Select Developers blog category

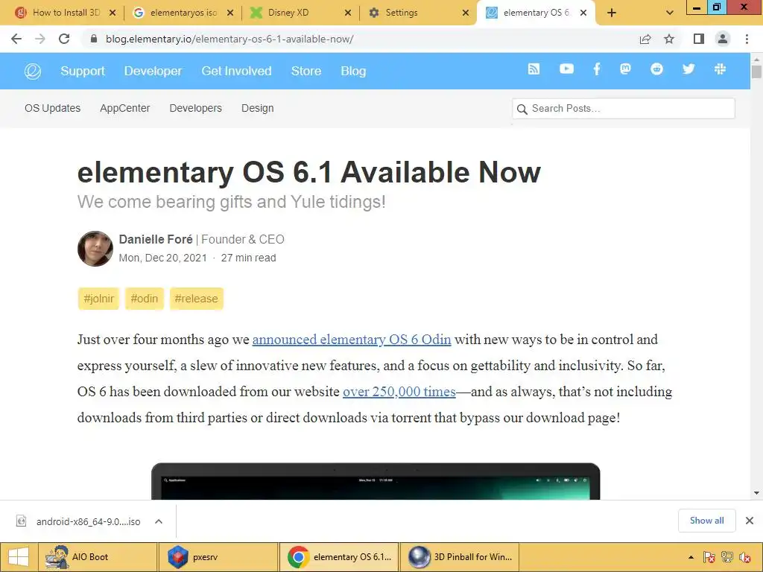[196, 108]
